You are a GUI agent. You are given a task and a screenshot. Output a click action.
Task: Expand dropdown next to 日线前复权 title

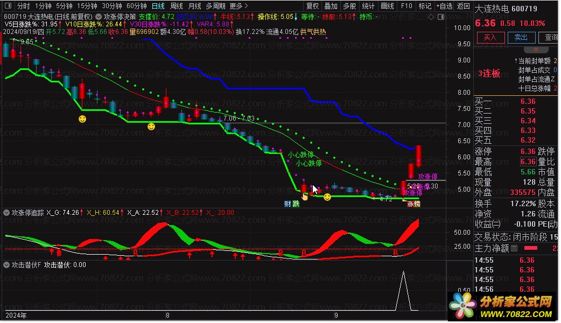coord(99,17)
